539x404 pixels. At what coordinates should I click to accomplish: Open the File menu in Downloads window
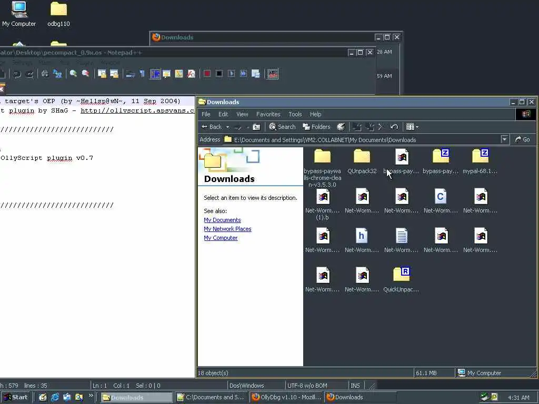(206, 114)
